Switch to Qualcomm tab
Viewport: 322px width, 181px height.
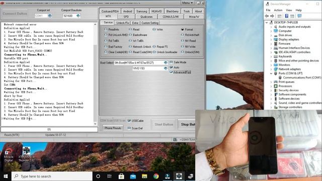[146, 17]
